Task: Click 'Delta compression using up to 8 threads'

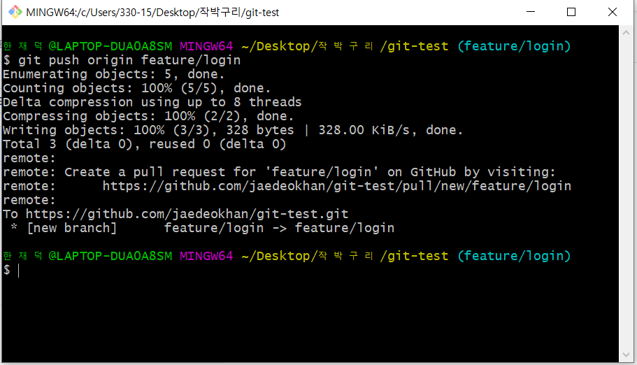Action: 152,102
